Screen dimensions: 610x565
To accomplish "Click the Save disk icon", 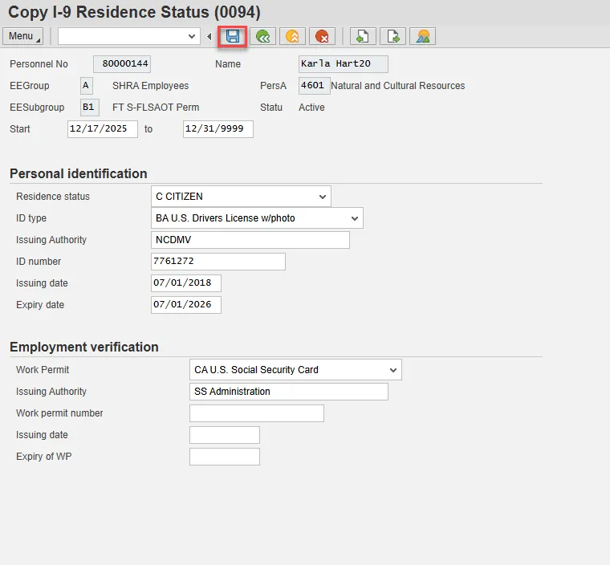I will pyautogui.click(x=233, y=36).
